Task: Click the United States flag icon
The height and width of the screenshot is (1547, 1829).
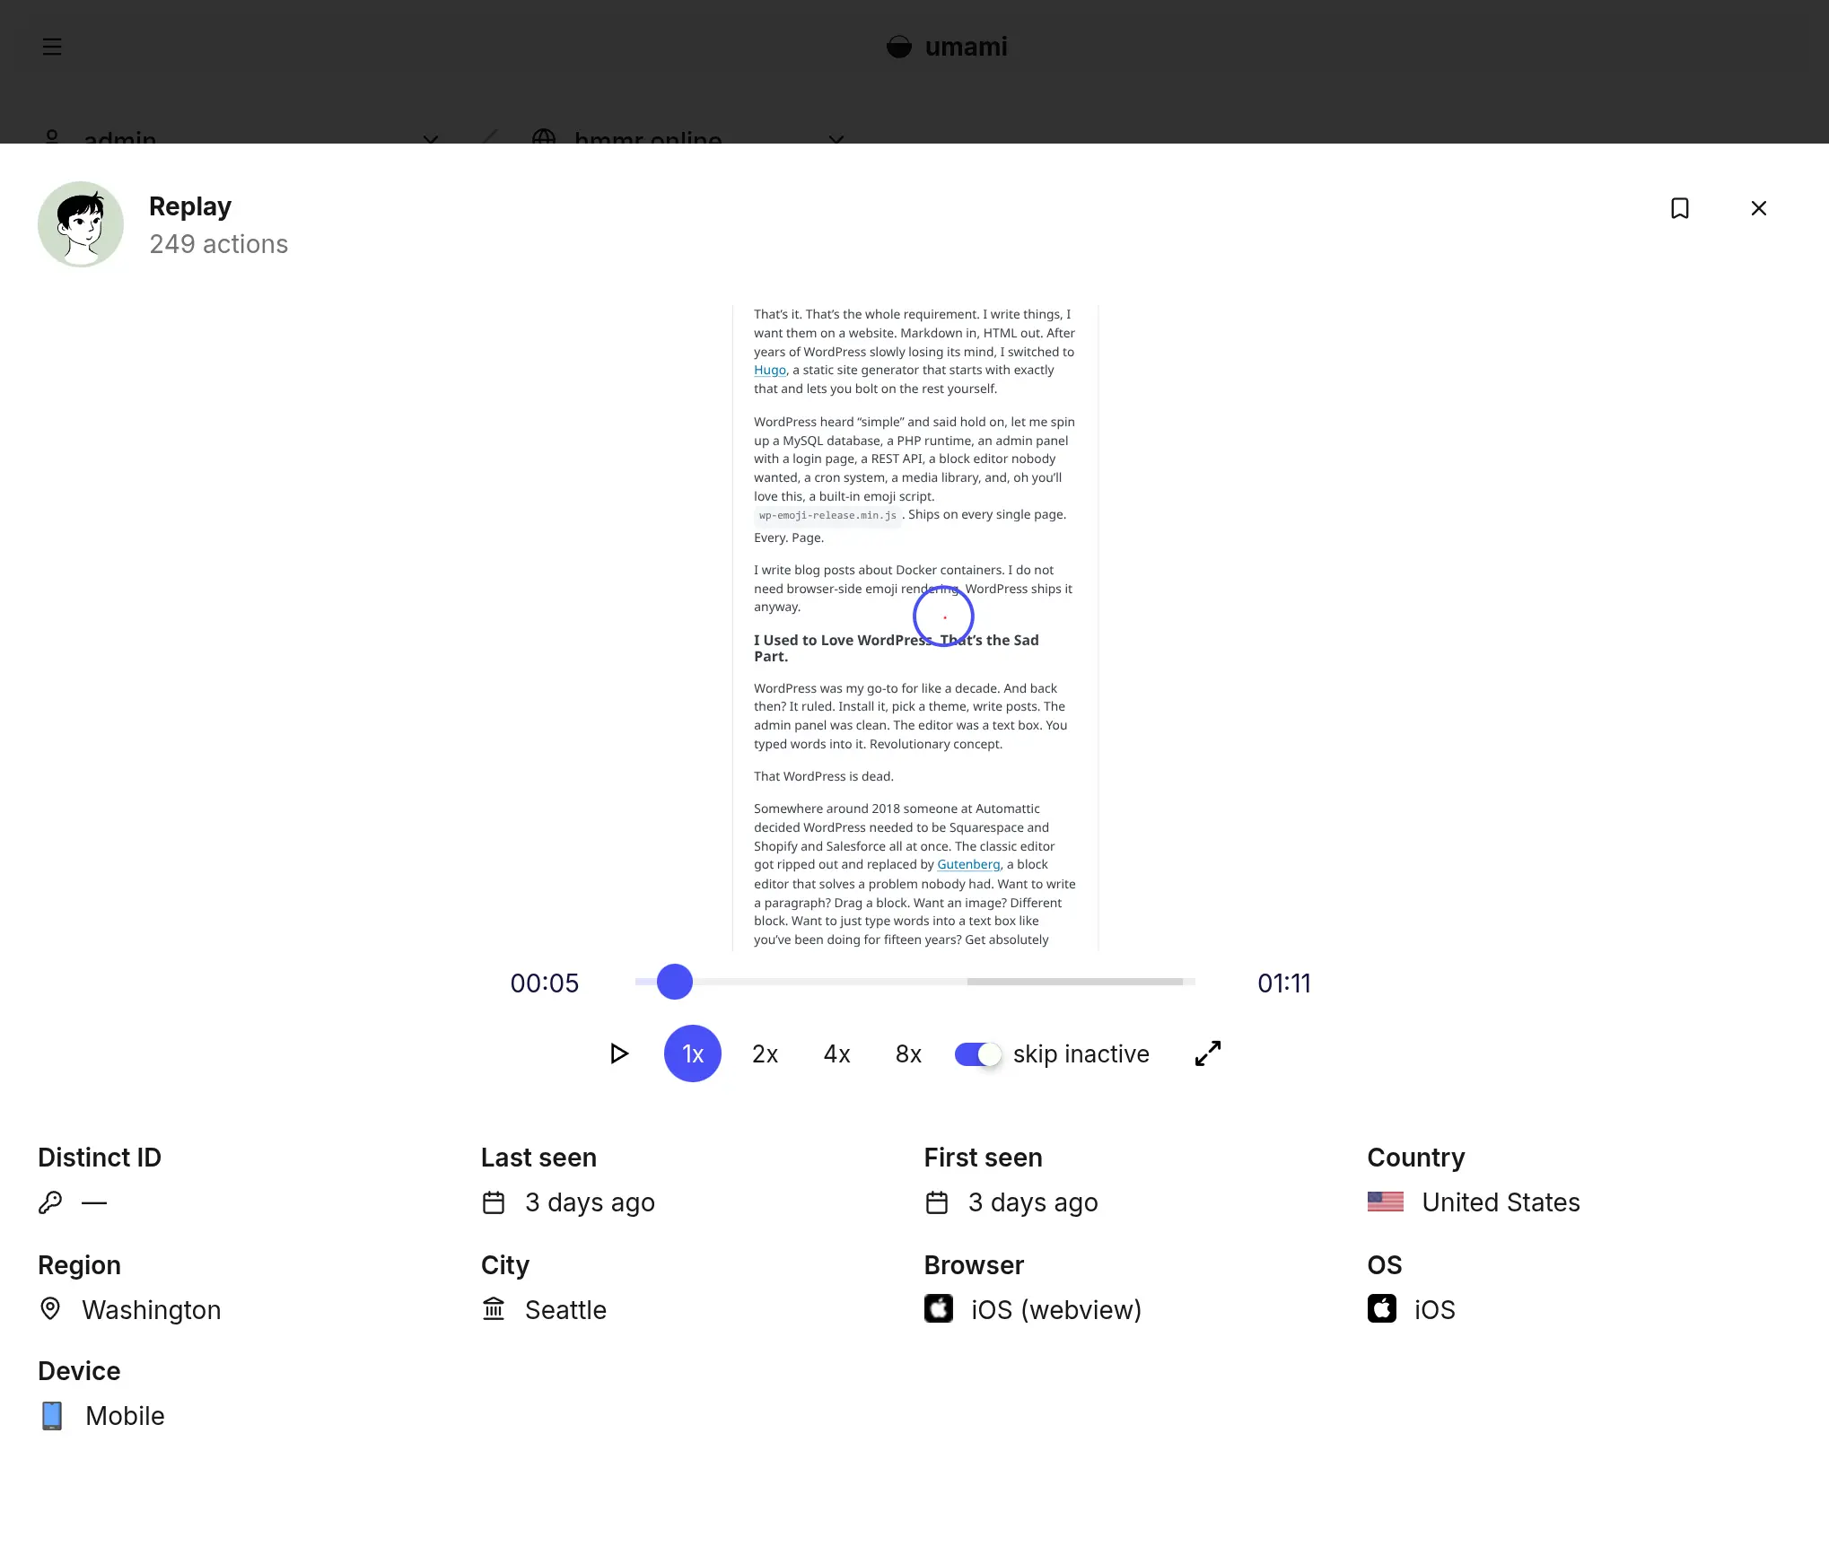Action: point(1385,1202)
